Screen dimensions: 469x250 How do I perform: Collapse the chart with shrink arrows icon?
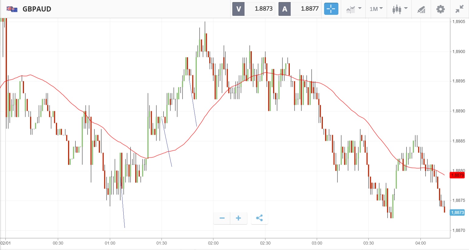[460, 9]
